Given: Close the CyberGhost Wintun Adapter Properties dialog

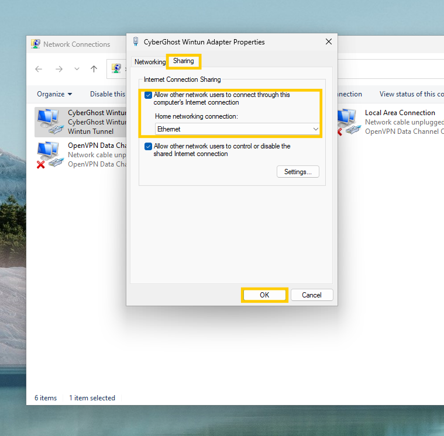Looking at the screenshot, I should pyautogui.click(x=329, y=42).
